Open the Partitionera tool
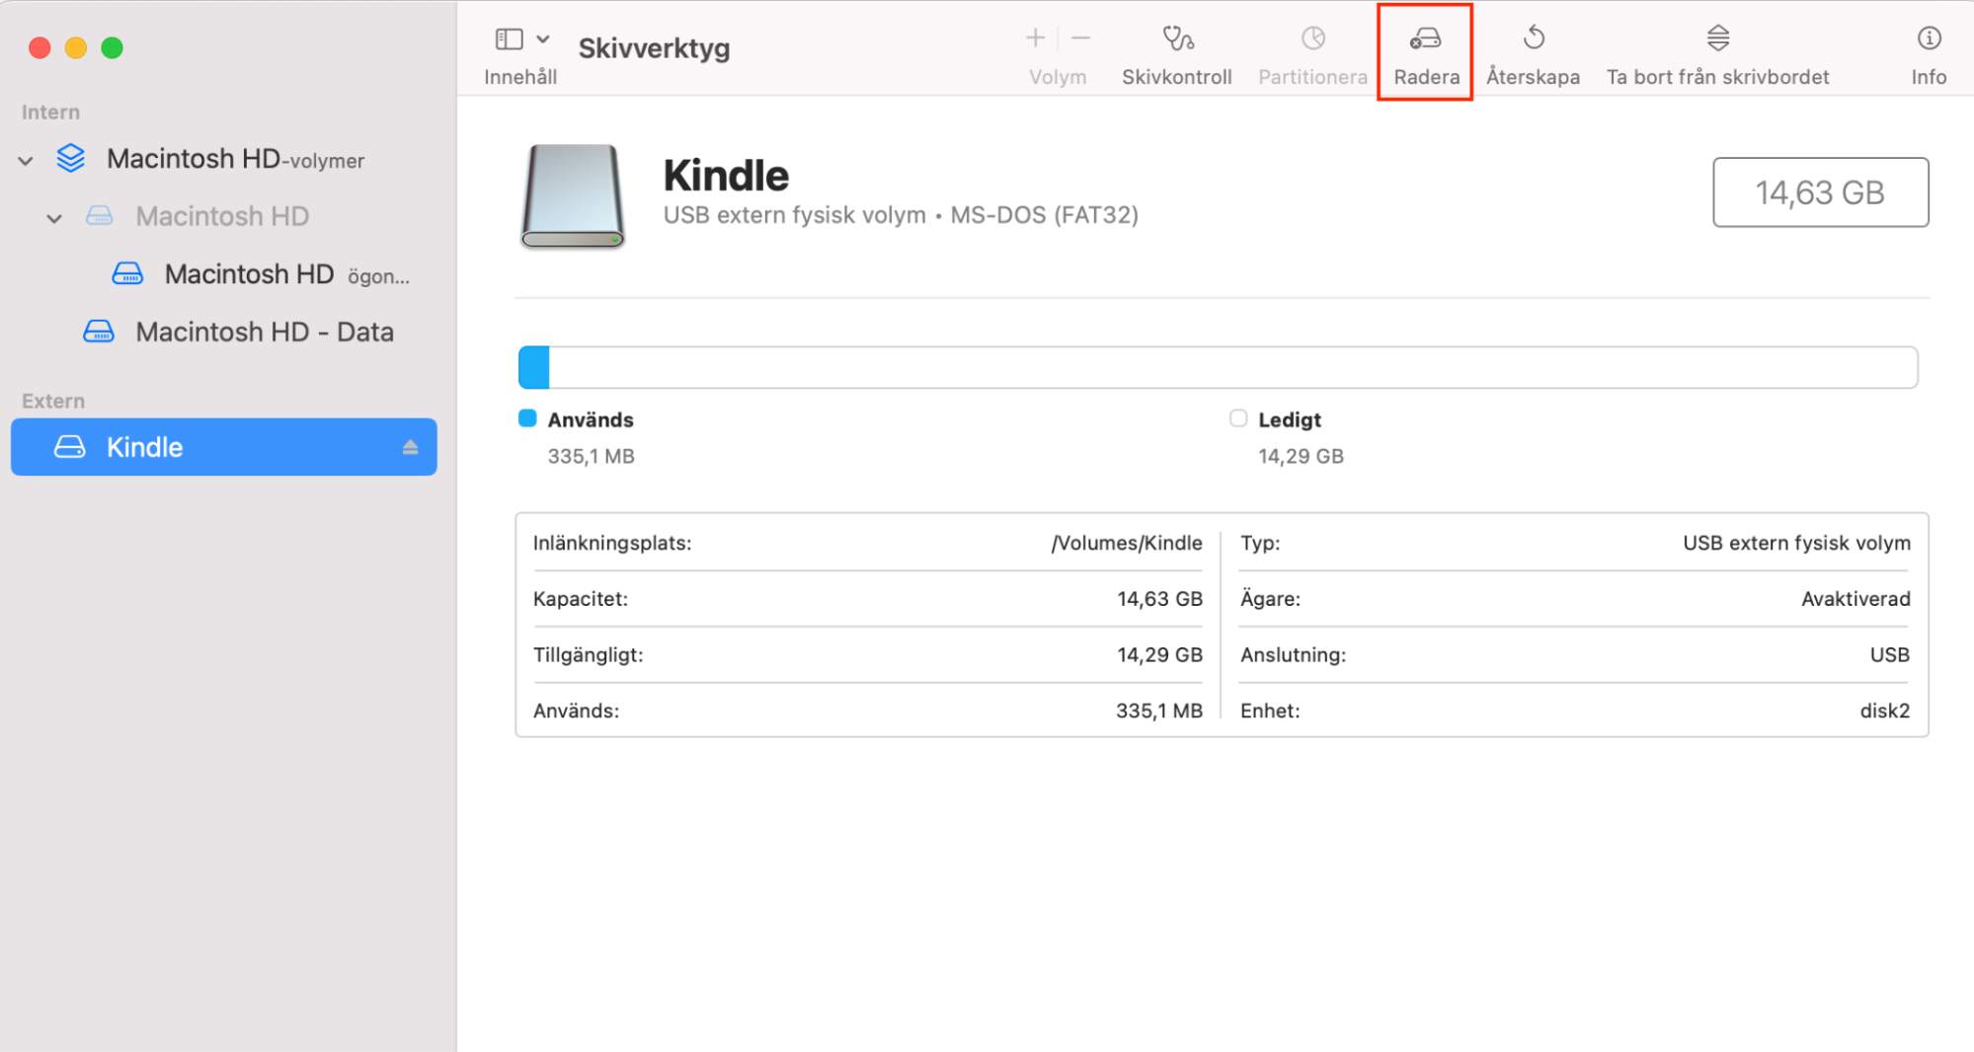Screen dimensions: 1974x1052 [x=1312, y=55]
